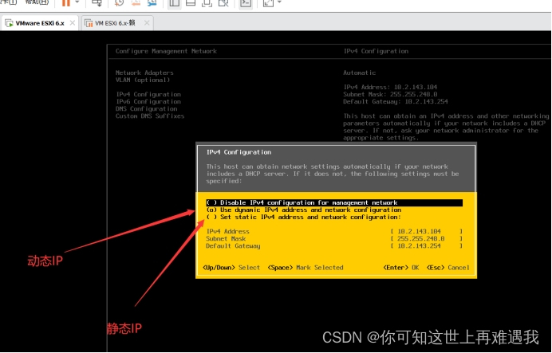Click the send Ctrl+Alt+Del toolbar icon
Viewport: 552px width, 353px height.
point(97,3)
